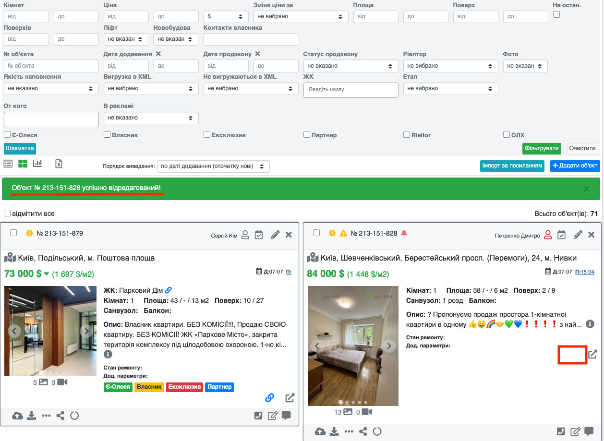Open calendar task icon on listing 213-151-879
The width and height of the screenshot is (604, 441).
point(259,235)
